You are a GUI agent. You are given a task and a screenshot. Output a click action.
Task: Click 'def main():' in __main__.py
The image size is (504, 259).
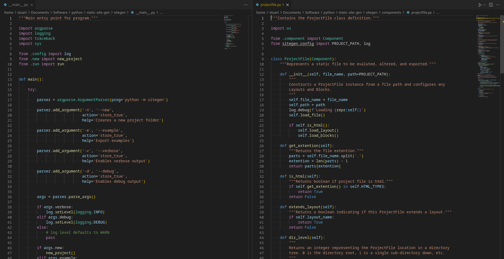(31, 79)
